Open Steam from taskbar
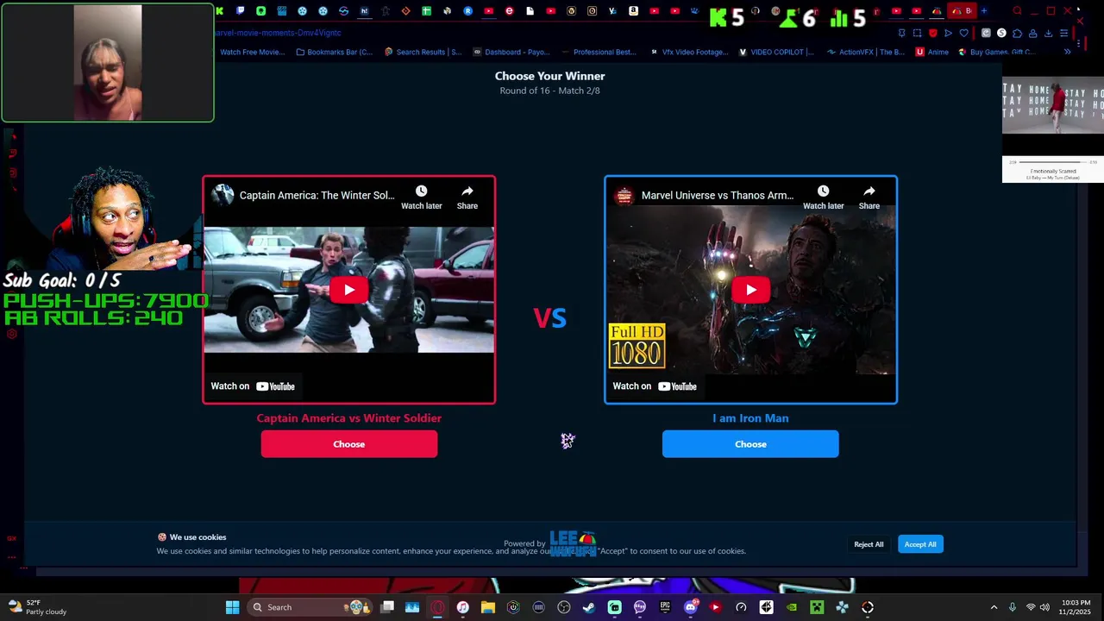1104x621 pixels. (589, 607)
